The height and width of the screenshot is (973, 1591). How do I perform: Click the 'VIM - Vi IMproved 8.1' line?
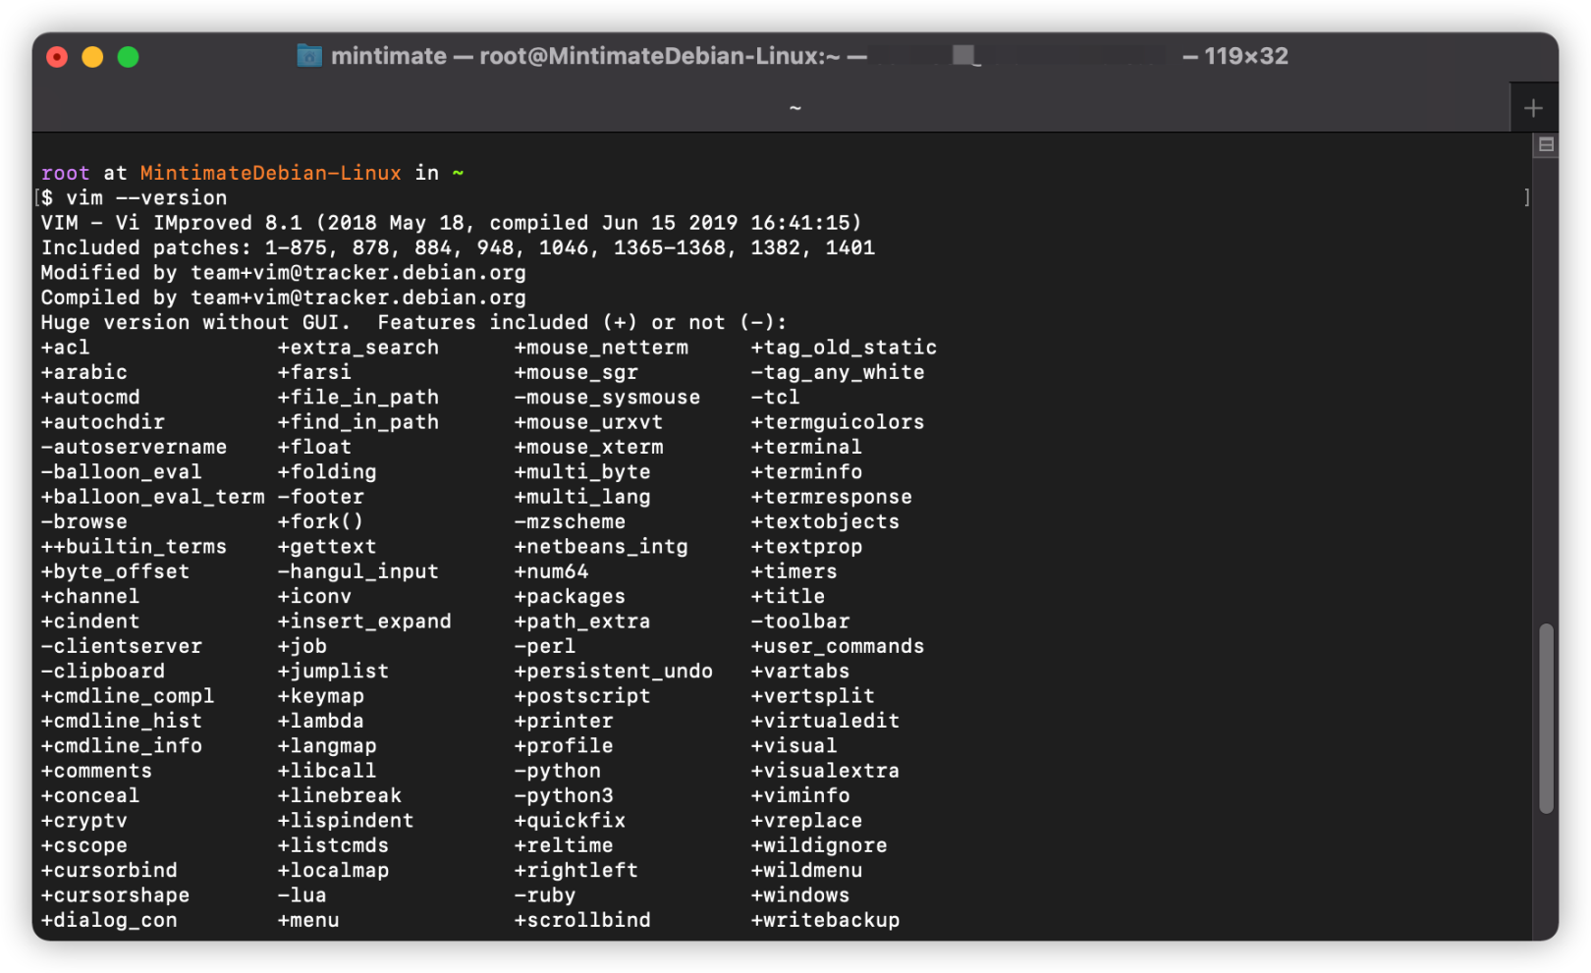coord(451,223)
